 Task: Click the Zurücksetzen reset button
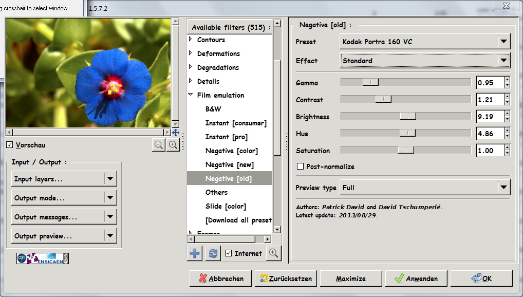(286, 279)
